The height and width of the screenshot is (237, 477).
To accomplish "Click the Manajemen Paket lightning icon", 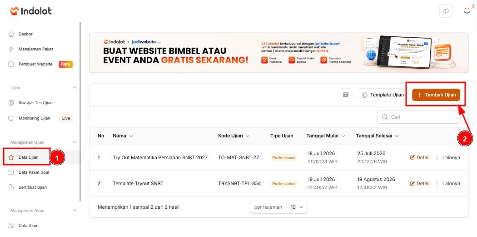I will [x=11, y=49].
